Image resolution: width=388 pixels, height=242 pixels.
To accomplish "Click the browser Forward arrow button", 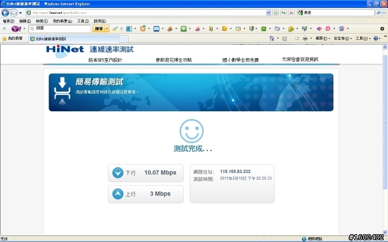I will (14, 13).
